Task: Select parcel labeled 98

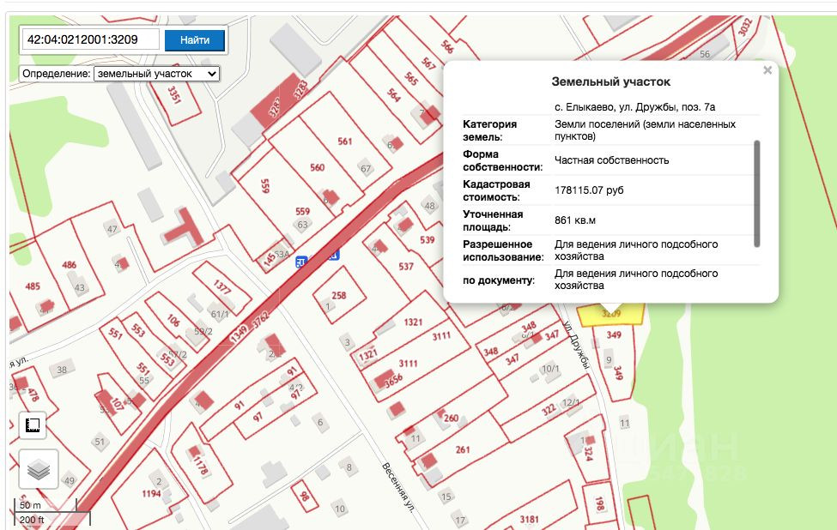Action: coord(304,497)
